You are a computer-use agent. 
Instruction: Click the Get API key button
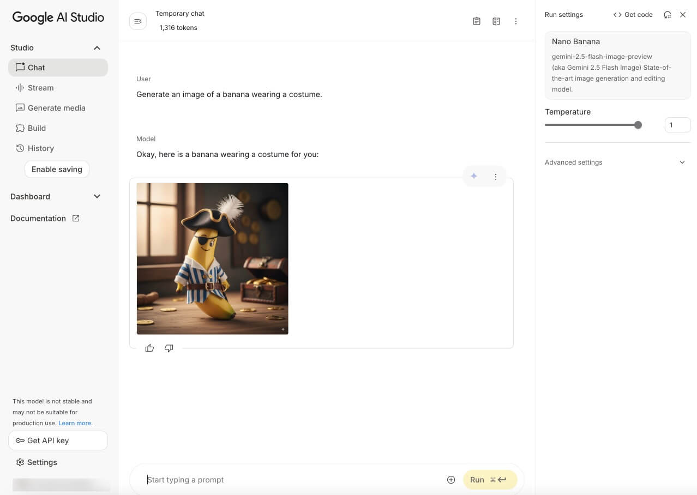[58, 440]
